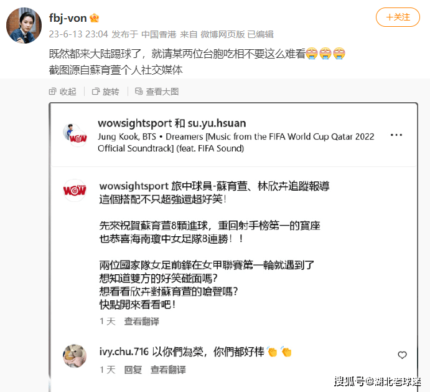Like ivy.chu.716's comment with heart icon
The width and height of the screenshot is (430, 392).
pyautogui.click(x=402, y=355)
